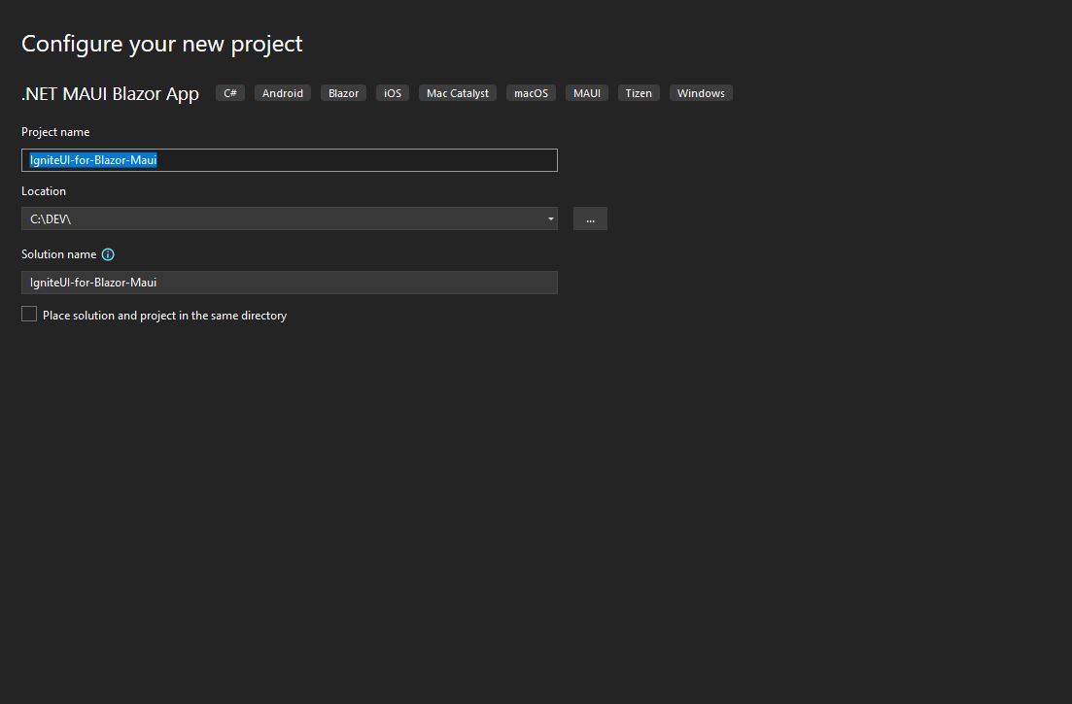
Task: Click the ".NET MAUI Blazor App" heading
Action: pyautogui.click(x=110, y=94)
